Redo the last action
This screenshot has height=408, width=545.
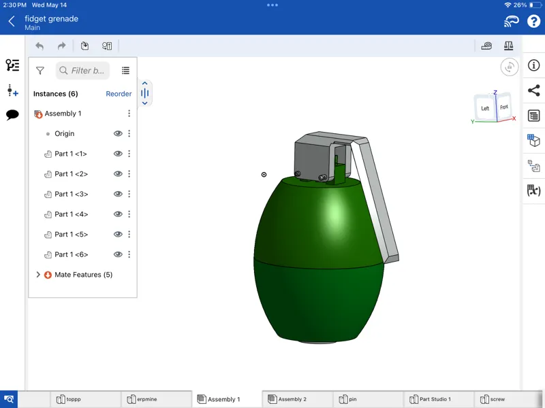click(61, 46)
